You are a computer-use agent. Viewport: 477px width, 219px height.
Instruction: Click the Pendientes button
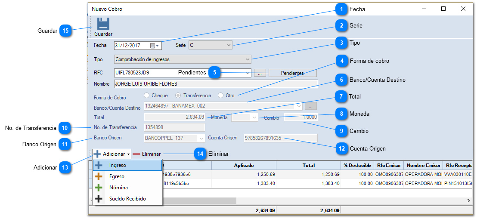coord(292,73)
